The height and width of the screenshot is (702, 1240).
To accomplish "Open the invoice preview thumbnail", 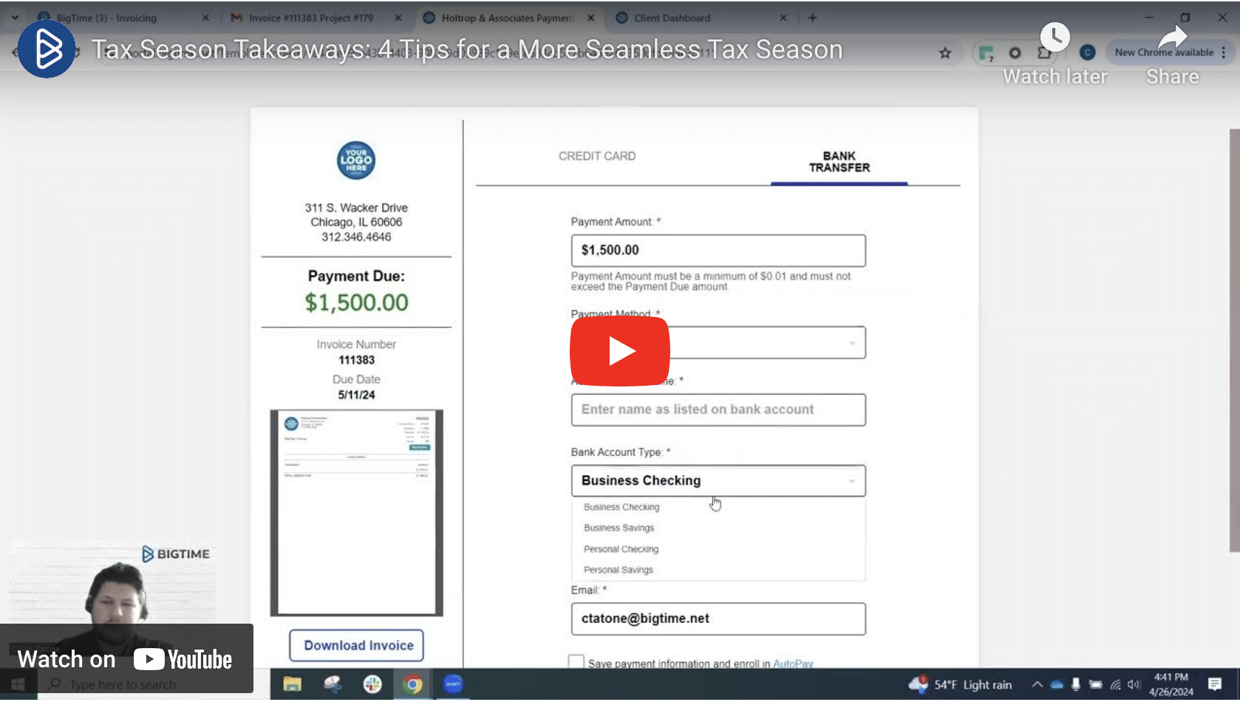I will [x=357, y=513].
